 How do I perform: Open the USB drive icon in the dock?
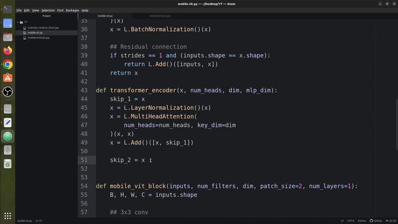click(7, 150)
